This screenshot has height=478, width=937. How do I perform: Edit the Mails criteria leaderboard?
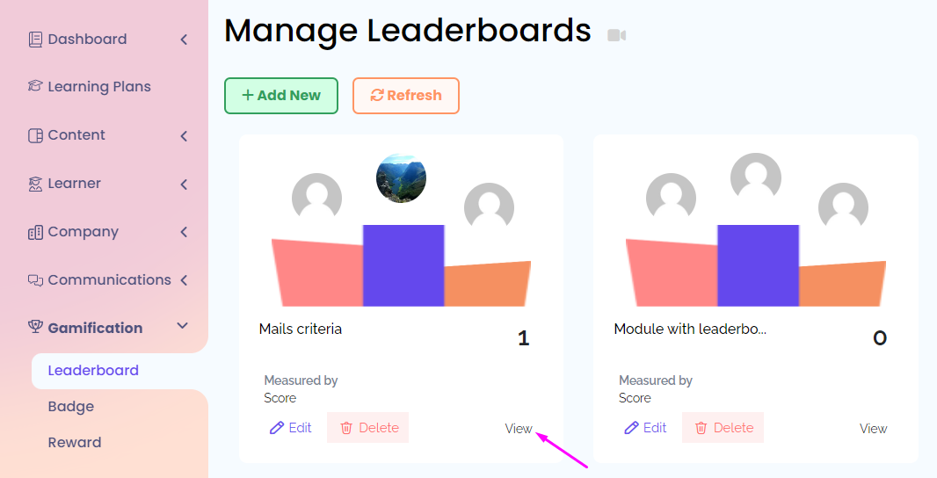[291, 428]
